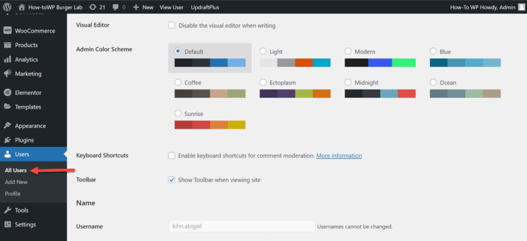This screenshot has height=241, width=527.
Task: Click the Products archive icon
Action: click(7, 45)
